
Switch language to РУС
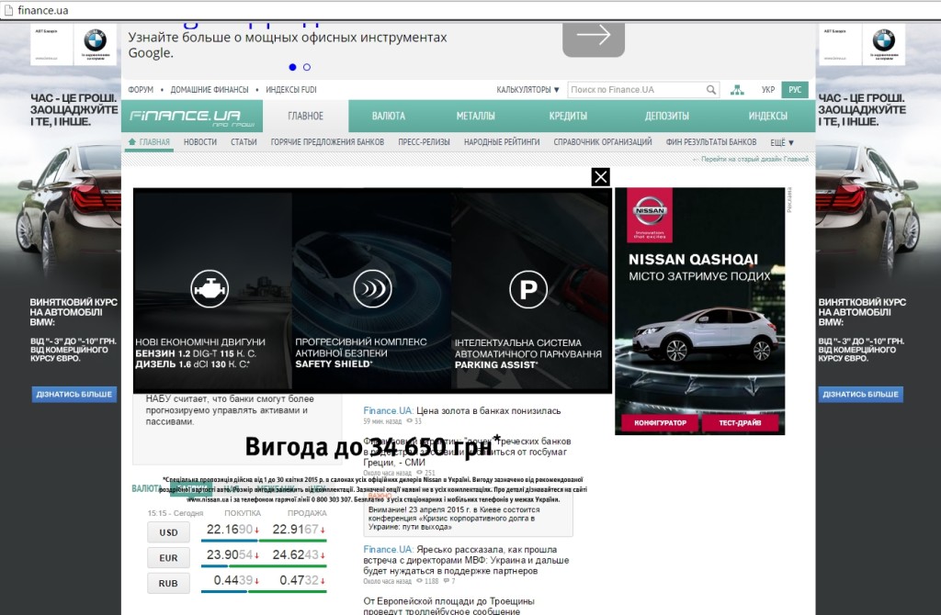(795, 90)
